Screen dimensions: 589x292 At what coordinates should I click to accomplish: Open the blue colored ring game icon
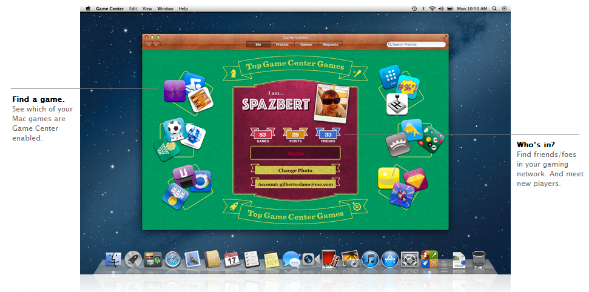tap(201, 181)
